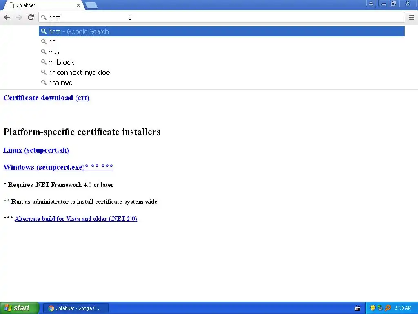The width and height of the screenshot is (418, 314).
Task: Pick the 'hr' autocomplete suggestion
Action: tap(222, 42)
